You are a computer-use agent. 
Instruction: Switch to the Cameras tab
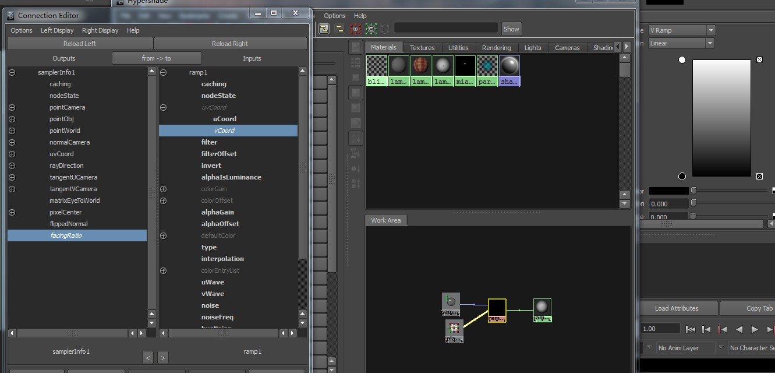click(567, 48)
